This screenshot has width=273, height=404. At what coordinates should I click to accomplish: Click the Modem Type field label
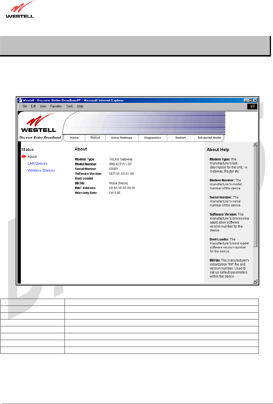point(85,159)
